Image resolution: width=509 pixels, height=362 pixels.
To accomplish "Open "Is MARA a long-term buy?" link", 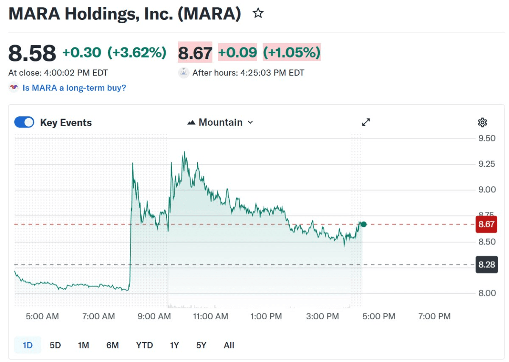I will [x=74, y=88].
